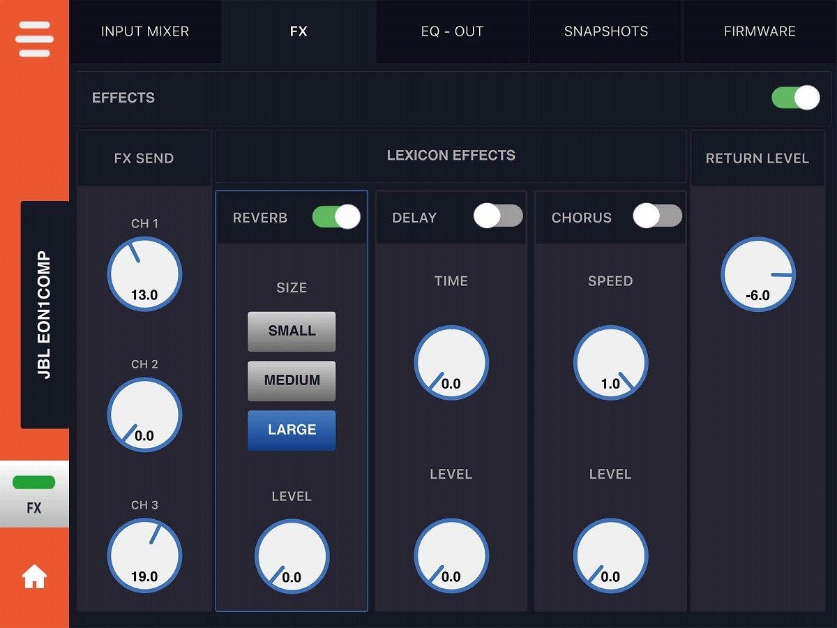Click the CH 1 FX send knob
The width and height of the screenshot is (837, 628).
click(x=144, y=274)
